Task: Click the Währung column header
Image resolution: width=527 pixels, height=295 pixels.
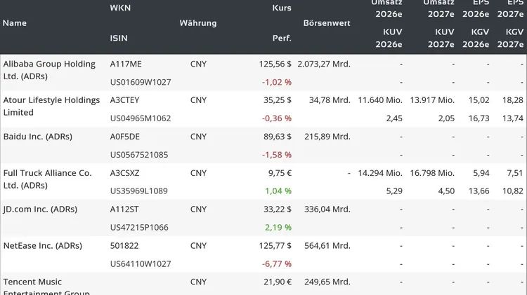Action: (x=198, y=23)
